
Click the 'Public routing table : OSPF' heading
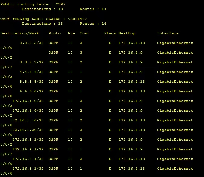click(33, 4)
